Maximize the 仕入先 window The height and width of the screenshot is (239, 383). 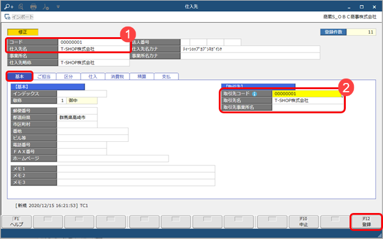pyautogui.click(x=362, y=7)
